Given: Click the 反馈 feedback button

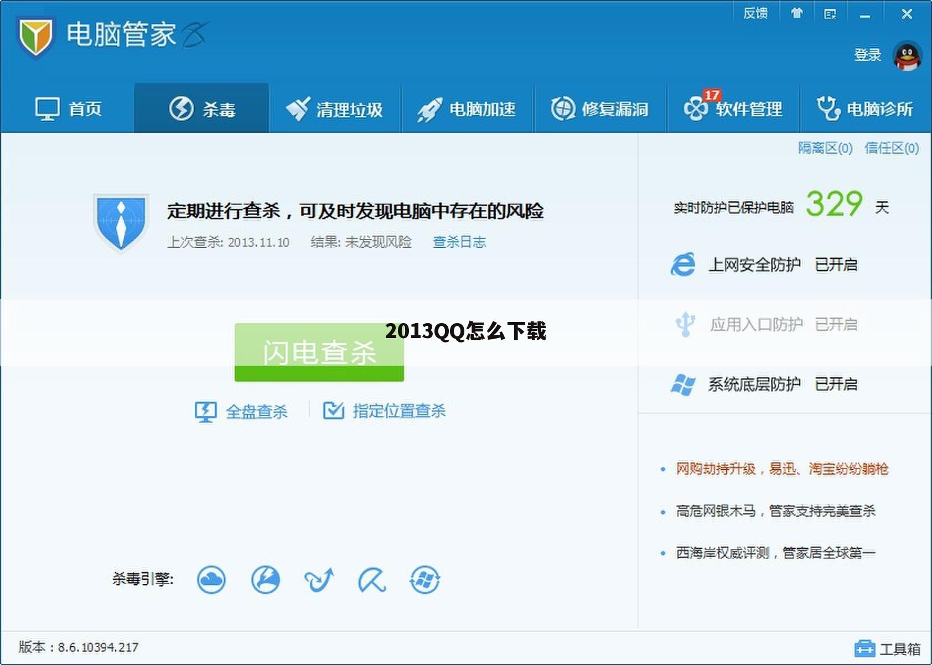Looking at the screenshot, I should 755,13.
